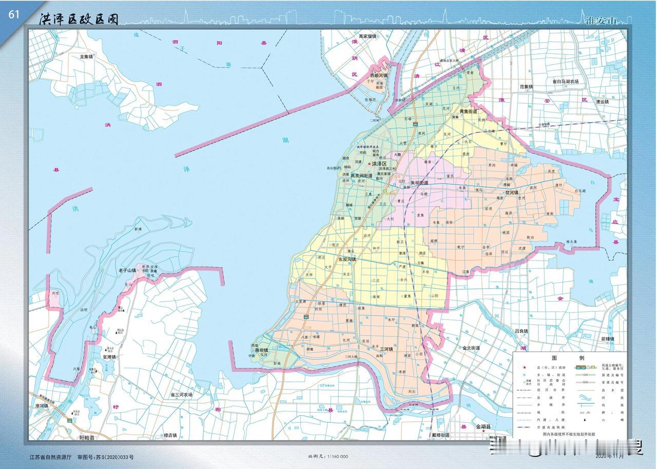Click the 三河大桥 bridge label
Screen dimensions: 657x469
tap(352, 357)
